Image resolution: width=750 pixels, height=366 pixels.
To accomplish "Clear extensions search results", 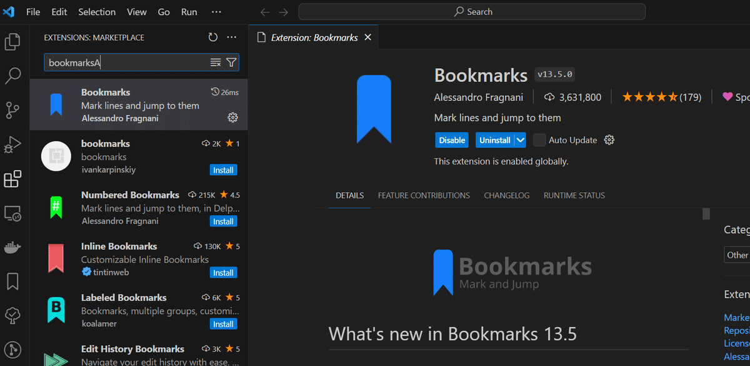I will click(x=216, y=63).
